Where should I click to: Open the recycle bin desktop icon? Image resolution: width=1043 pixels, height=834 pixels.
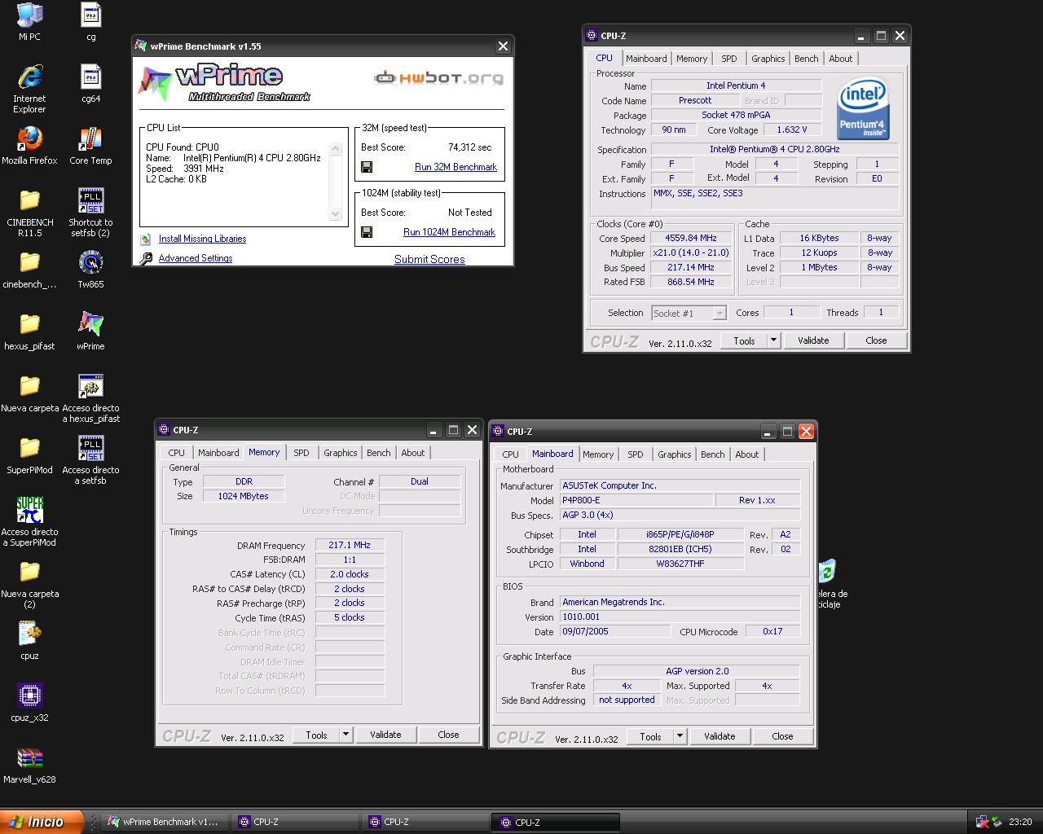click(x=828, y=572)
